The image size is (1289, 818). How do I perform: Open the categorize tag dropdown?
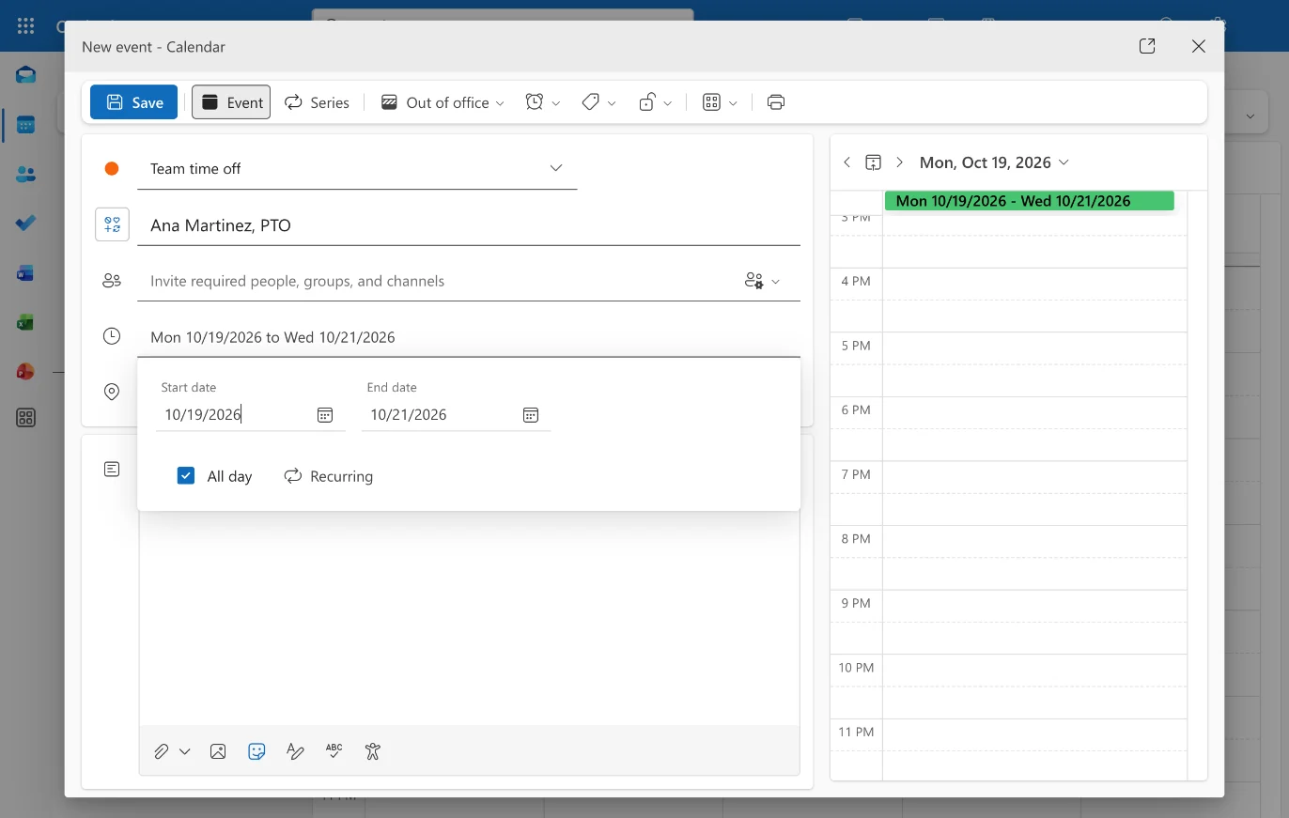coord(598,102)
